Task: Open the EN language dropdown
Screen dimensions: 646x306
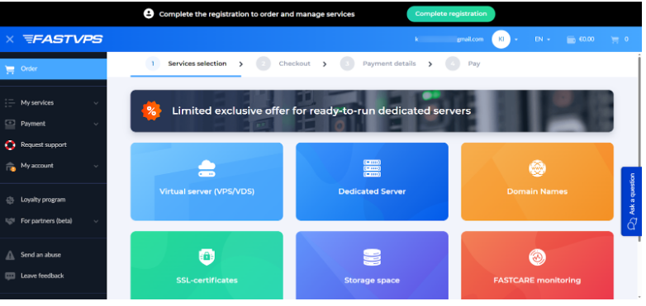Action: [542, 40]
